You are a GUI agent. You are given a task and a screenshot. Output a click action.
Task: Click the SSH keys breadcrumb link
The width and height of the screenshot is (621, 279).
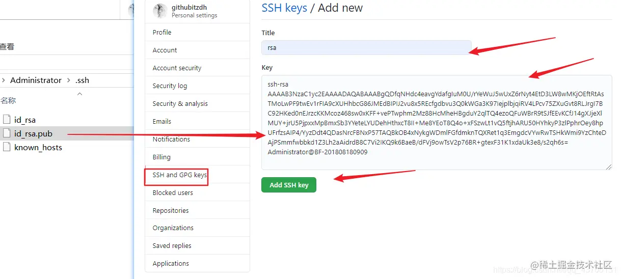click(x=284, y=8)
